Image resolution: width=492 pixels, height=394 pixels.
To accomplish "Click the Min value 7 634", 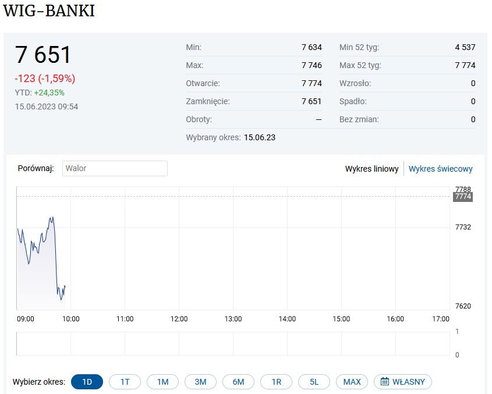I will pyautogui.click(x=312, y=47).
